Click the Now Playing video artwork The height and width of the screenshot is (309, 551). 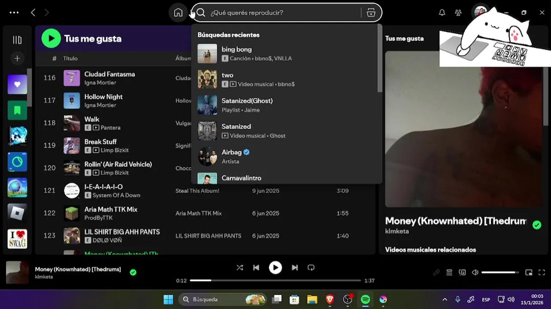coord(463,129)
